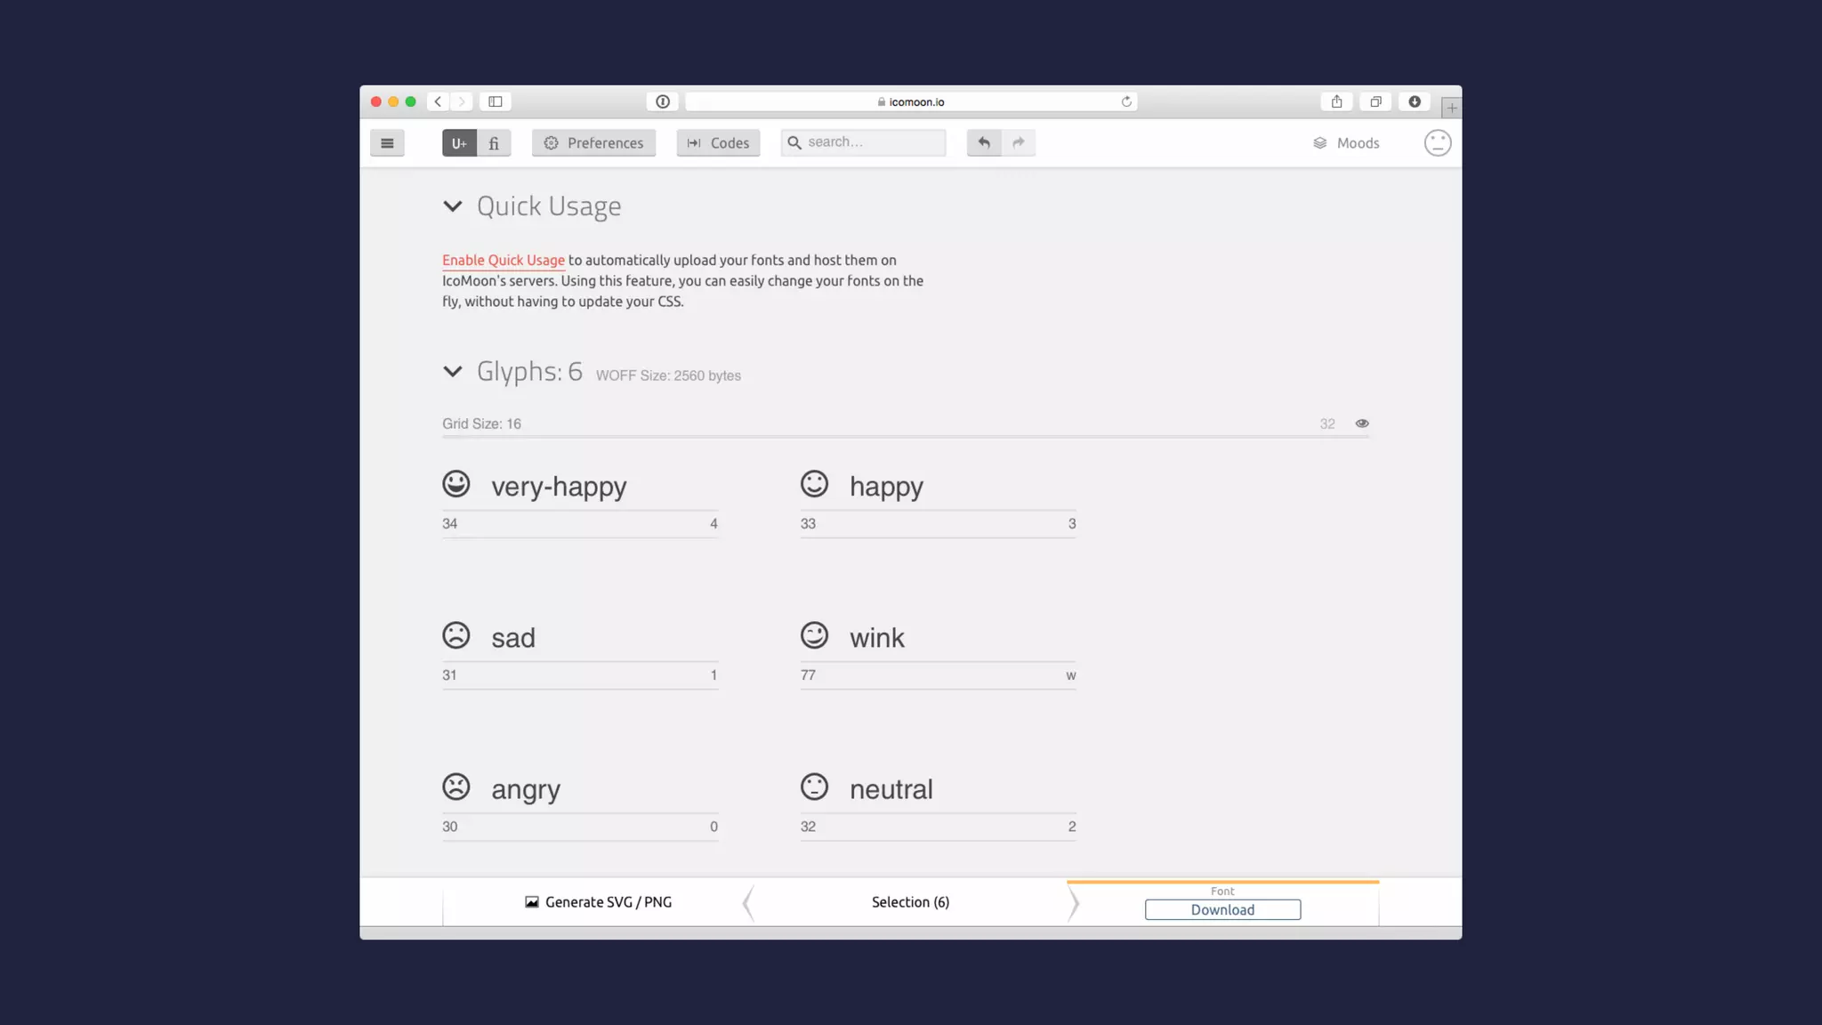Click the Enable Quick Usage link
Image resolution: width=1822 pixels, height=1025 pixels.
[504, 261]
